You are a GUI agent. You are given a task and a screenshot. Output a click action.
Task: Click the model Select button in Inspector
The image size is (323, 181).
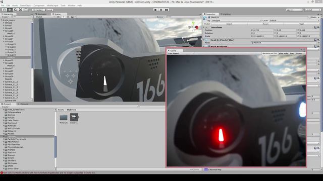[x=229, y=24]
